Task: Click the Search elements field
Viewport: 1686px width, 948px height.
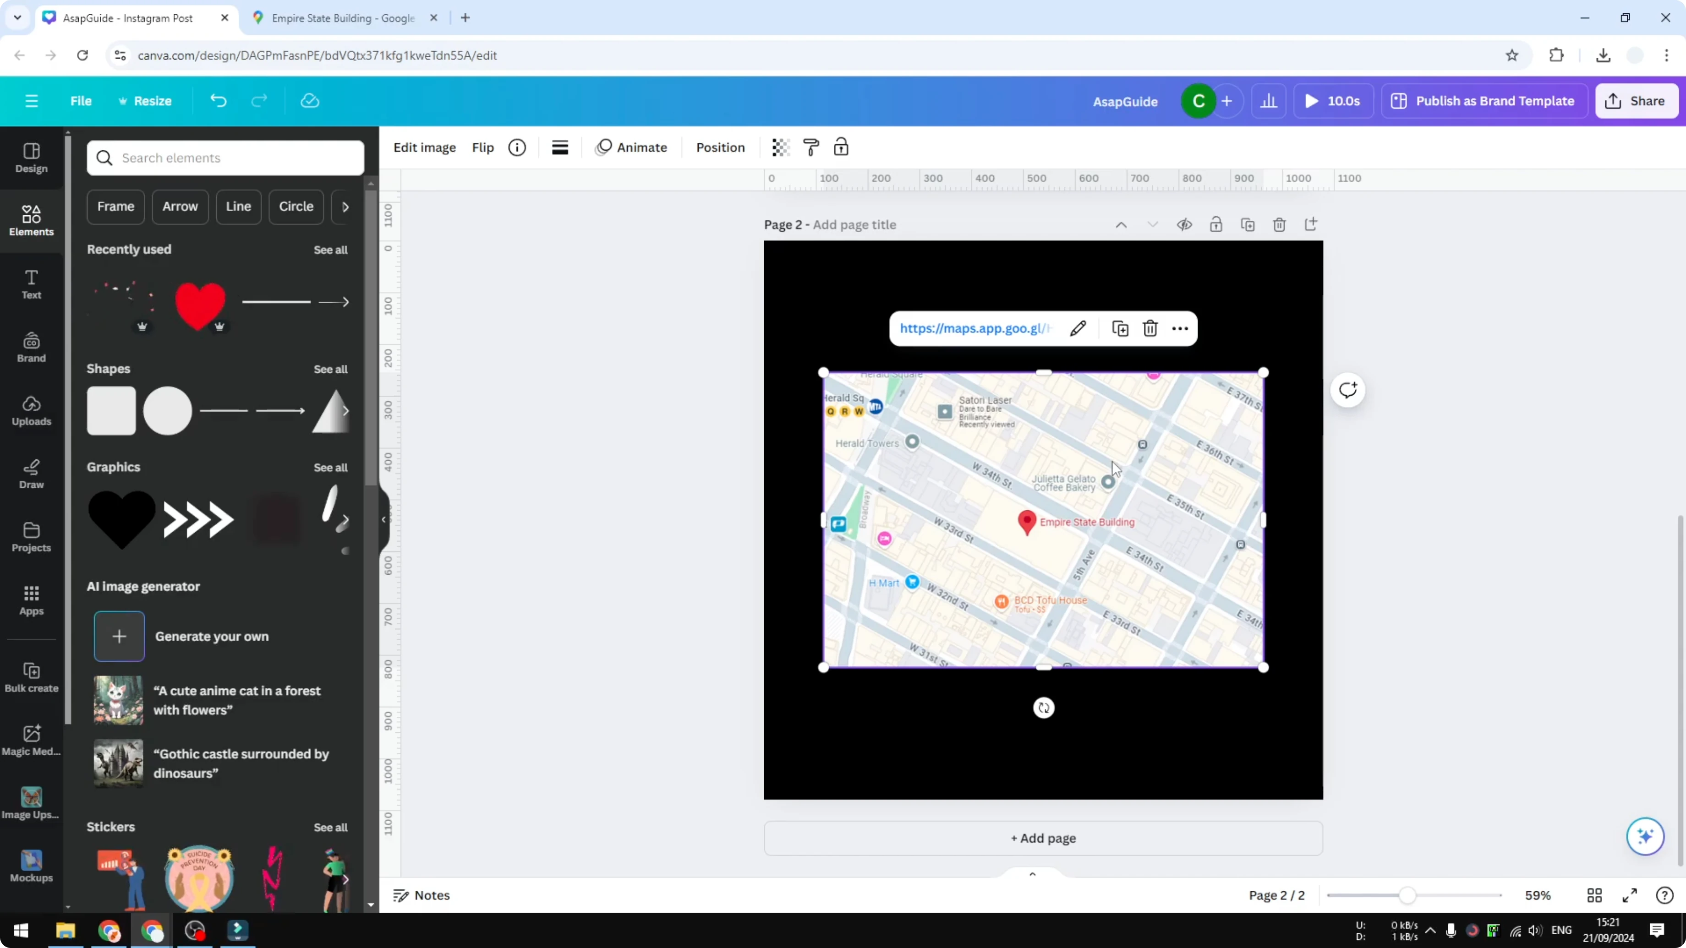Action: click(x=225, y=158)
